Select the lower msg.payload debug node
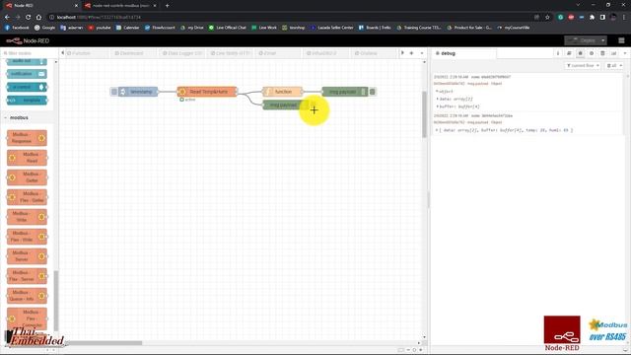 point(285,106)
